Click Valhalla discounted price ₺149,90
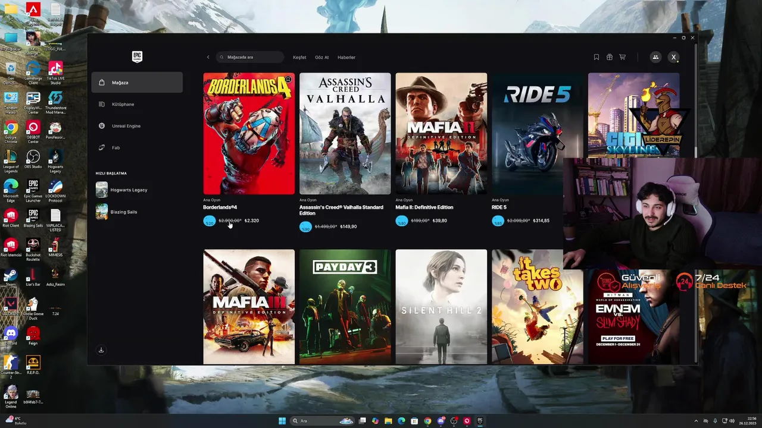This screenshot has width=762, height=428. click(x=348, y=226)
